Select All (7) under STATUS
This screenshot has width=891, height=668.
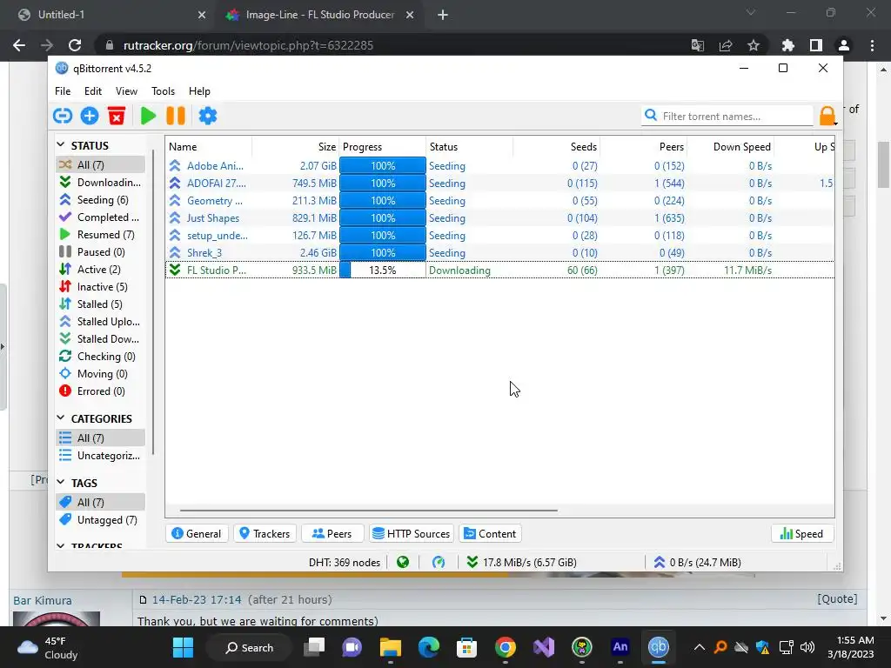[x=101, y=164]
